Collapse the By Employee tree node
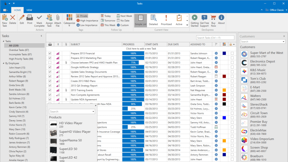Screen dimensions: 288x162 point(3,63)
